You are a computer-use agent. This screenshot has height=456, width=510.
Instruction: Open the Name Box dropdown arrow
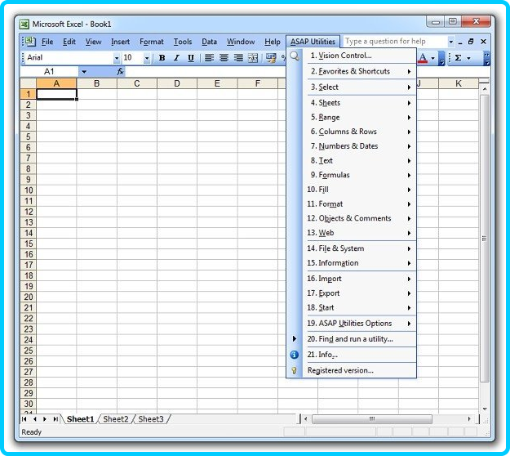coord(84,71)
